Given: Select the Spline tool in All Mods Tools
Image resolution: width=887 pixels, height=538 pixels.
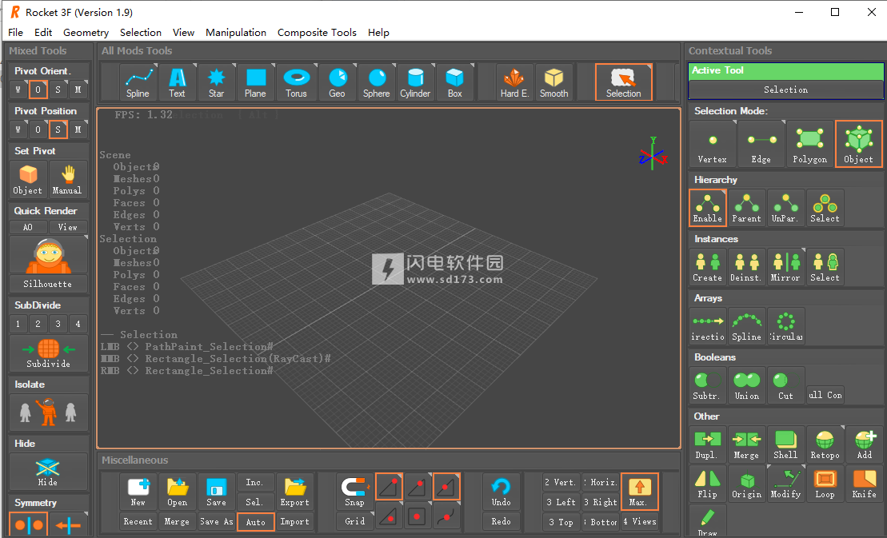Looking at the screenshot, I should (x=138, y=82).
